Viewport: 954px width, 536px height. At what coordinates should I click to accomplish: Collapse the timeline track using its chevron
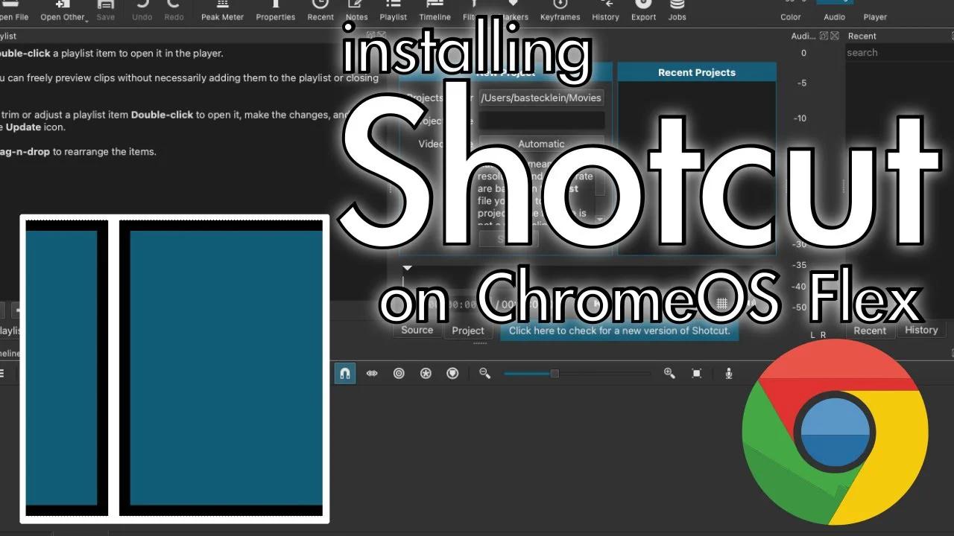407,268
